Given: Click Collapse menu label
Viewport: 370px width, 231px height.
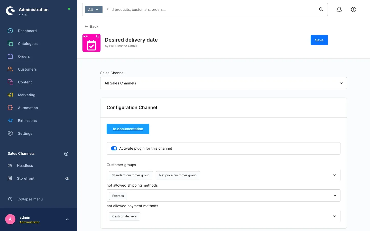Looking at the screenshot, I should pyautogui.click(x=30, y=199).
